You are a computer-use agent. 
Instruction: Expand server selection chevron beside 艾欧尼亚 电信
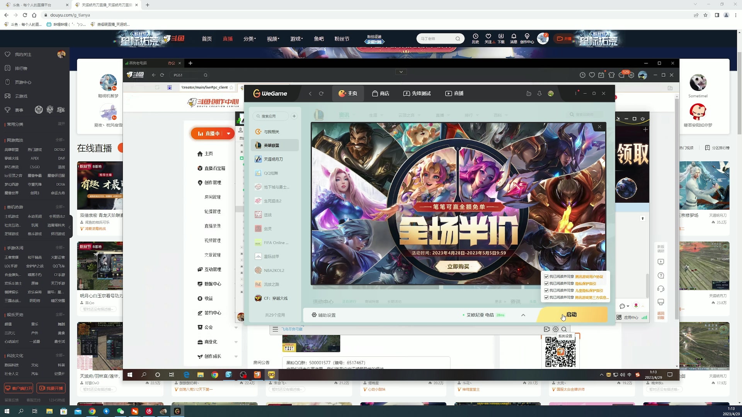tap(523, 315)
